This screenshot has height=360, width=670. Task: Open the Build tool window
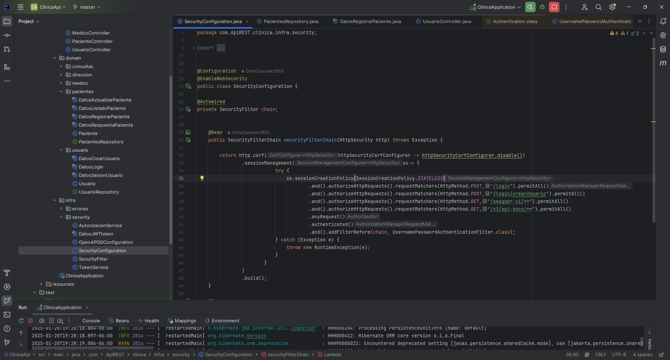click(x=7, y=273)
